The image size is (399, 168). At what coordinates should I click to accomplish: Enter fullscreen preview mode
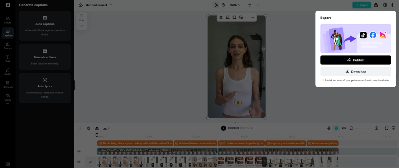point(387,128)
